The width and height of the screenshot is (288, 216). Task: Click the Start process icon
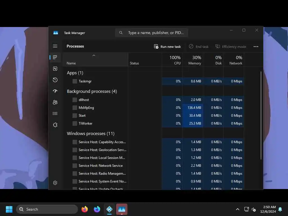point(75,116)
